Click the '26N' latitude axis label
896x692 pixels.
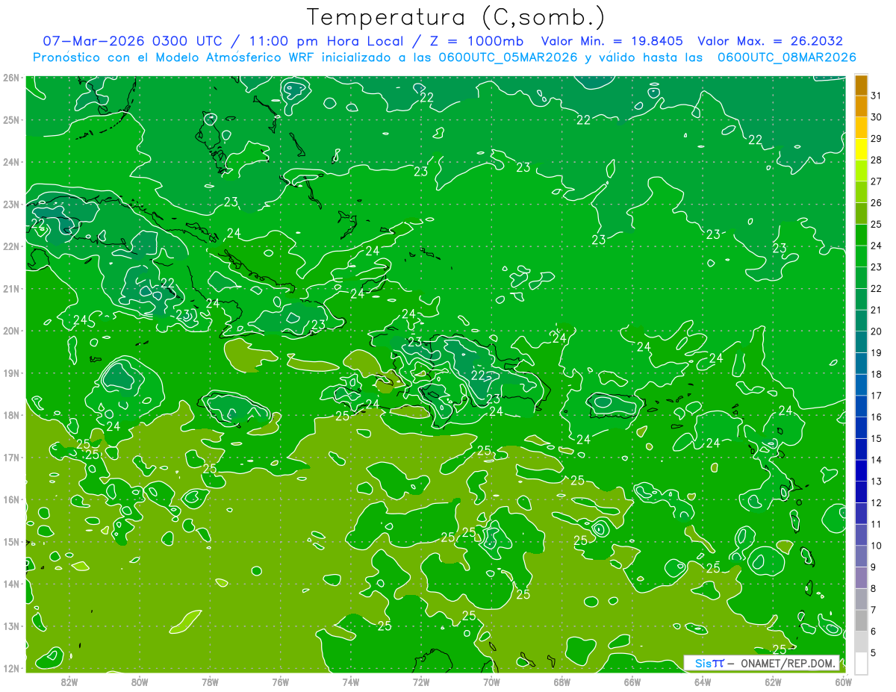tap(11, 78)
